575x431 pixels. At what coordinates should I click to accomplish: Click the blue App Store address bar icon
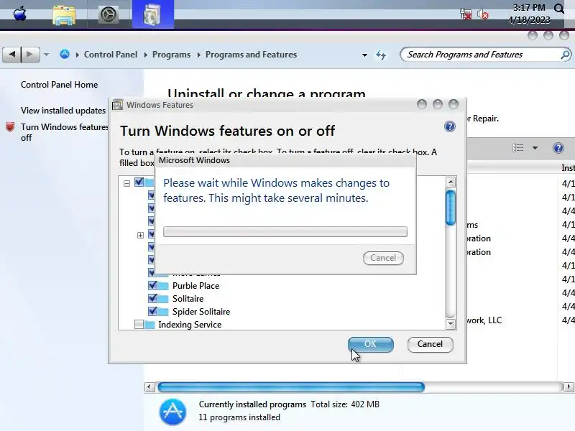pos(65,55)
